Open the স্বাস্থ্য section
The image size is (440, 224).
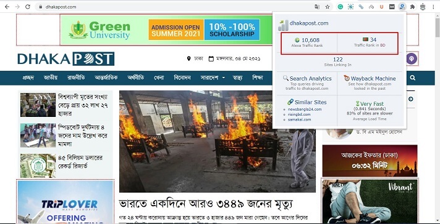pos(237,78)
